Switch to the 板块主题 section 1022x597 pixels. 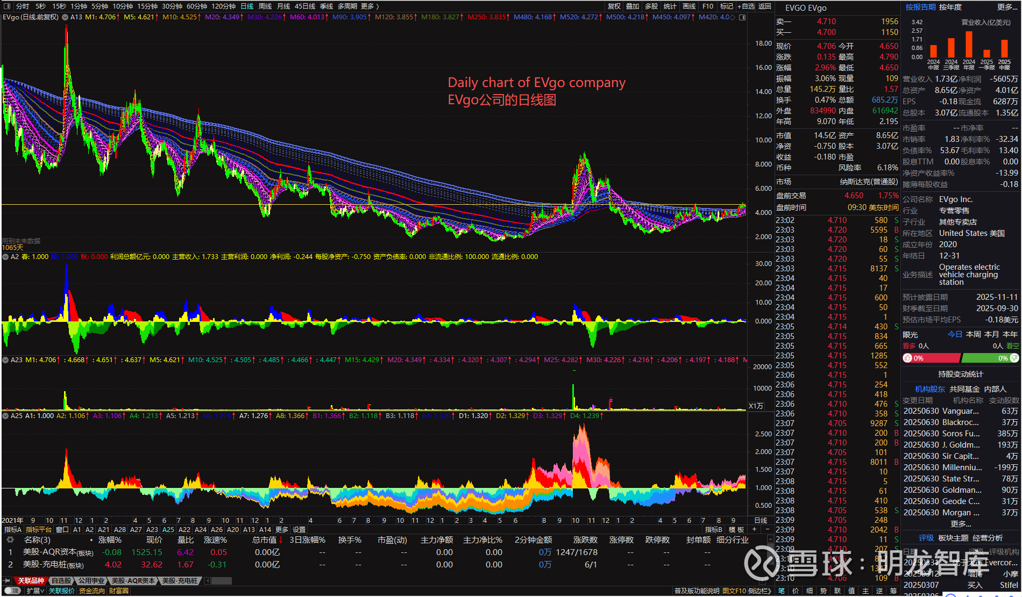coord(953,538)
